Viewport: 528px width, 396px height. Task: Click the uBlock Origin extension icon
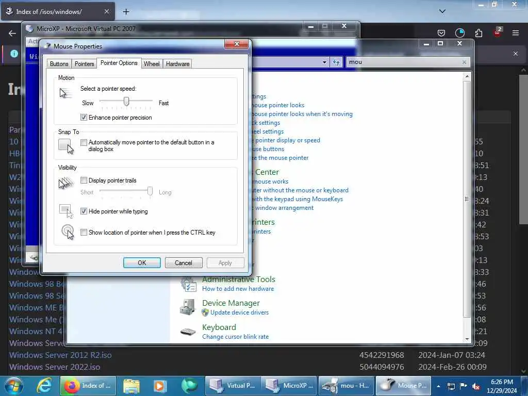(498, 32)
